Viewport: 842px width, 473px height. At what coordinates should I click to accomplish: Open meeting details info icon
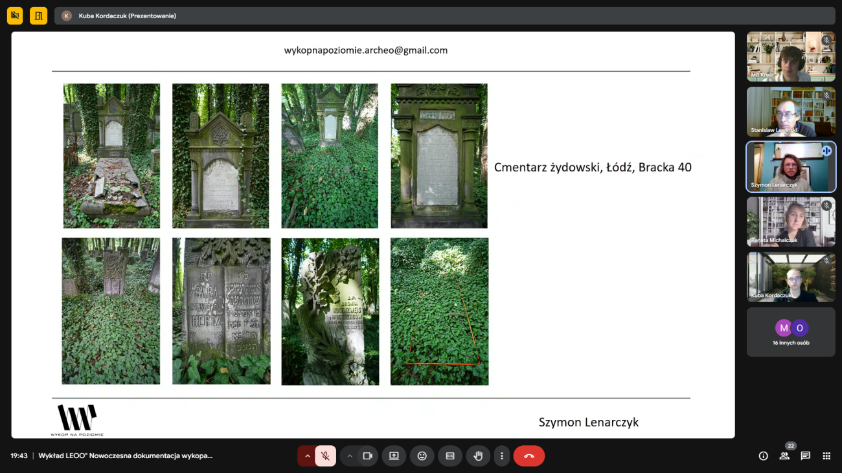[x=763, y=456]
